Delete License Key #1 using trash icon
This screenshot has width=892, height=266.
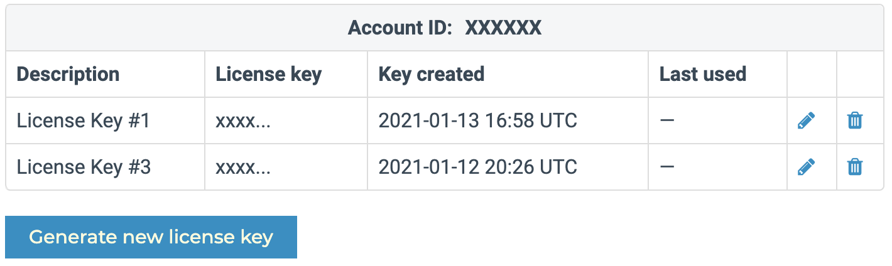[854, 120]
